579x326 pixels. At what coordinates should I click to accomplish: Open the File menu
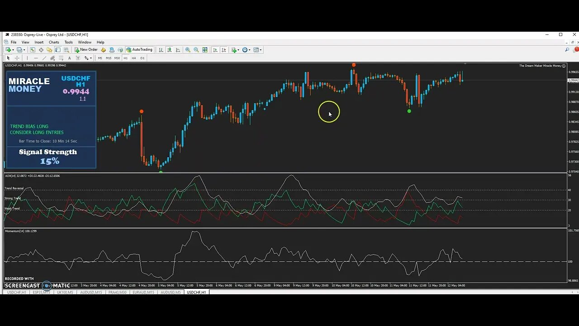tap(14, 42)
